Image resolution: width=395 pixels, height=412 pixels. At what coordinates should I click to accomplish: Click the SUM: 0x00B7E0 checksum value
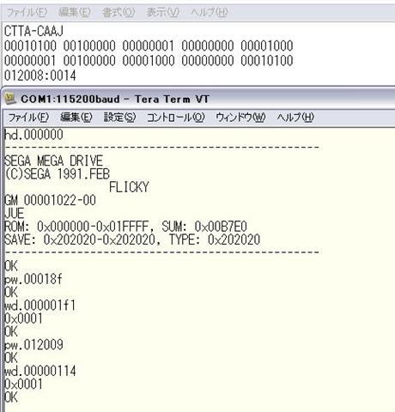(204, 227)
